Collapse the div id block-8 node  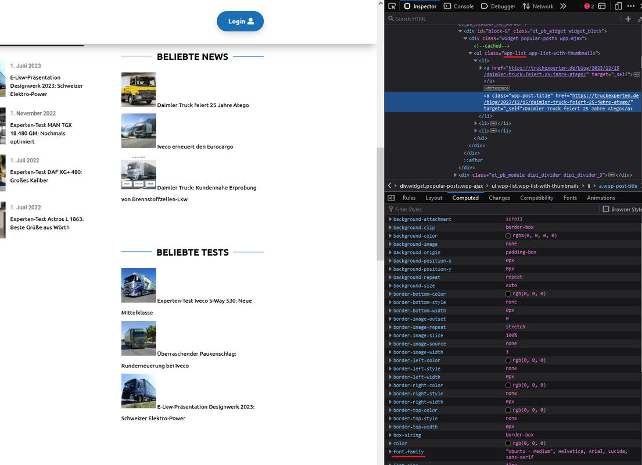tap(460, 31)
